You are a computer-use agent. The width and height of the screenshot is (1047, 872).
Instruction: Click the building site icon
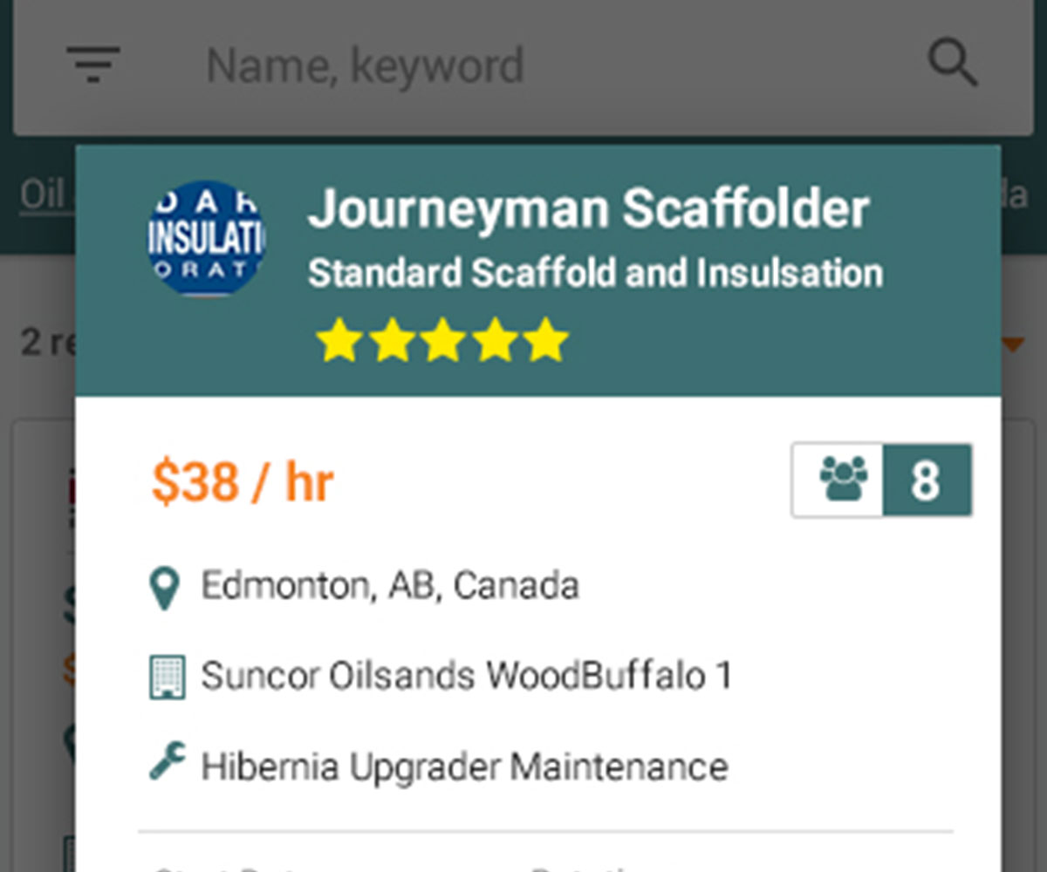click(x=166, y=678)
